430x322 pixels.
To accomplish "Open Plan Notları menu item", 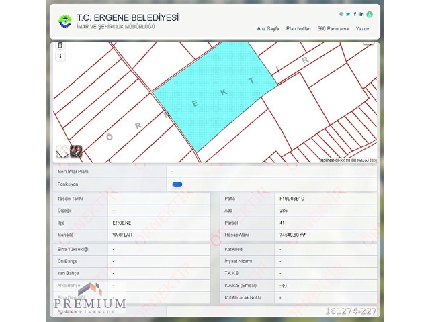I will coord(298,28).
